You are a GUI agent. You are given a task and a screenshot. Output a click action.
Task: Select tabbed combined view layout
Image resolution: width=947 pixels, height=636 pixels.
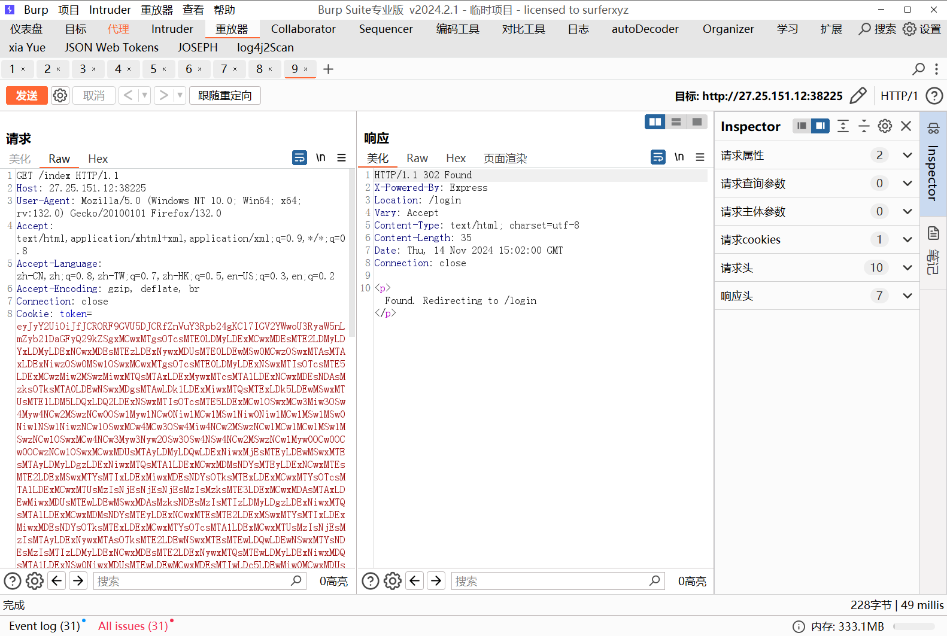coord(697,122)
